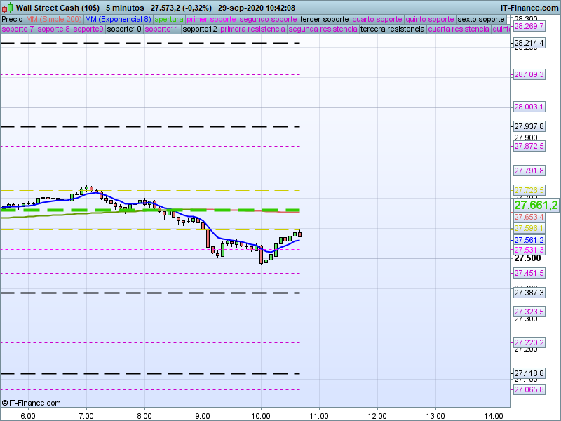Viewport: 561px width, 421px height.
Task: Open the MM (Simple 200) indicator label
Action: (x=54, y=20)
